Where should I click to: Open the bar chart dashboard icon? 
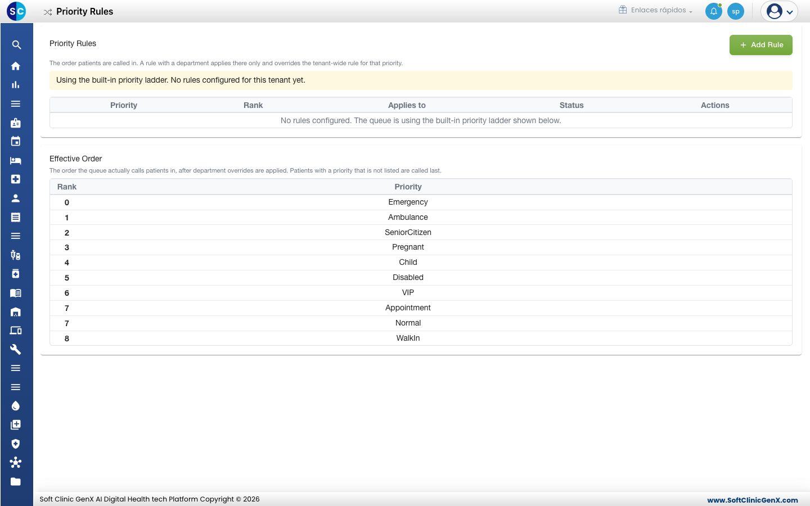(x=16, y=85)
